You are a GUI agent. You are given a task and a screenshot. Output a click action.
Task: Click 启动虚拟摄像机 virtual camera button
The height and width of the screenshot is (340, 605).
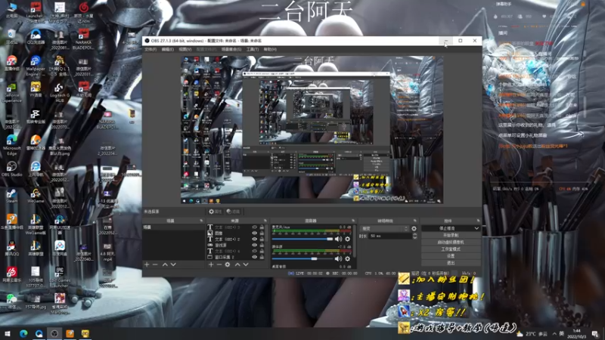[451, 242]
